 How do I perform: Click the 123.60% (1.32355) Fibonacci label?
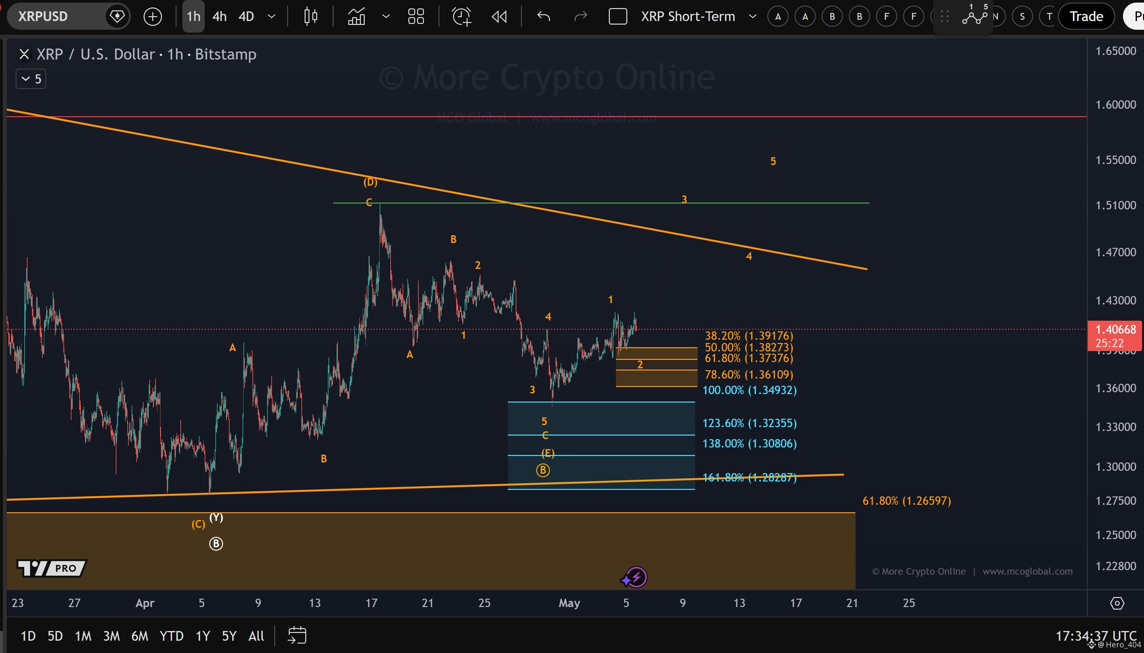click(750, 423)
